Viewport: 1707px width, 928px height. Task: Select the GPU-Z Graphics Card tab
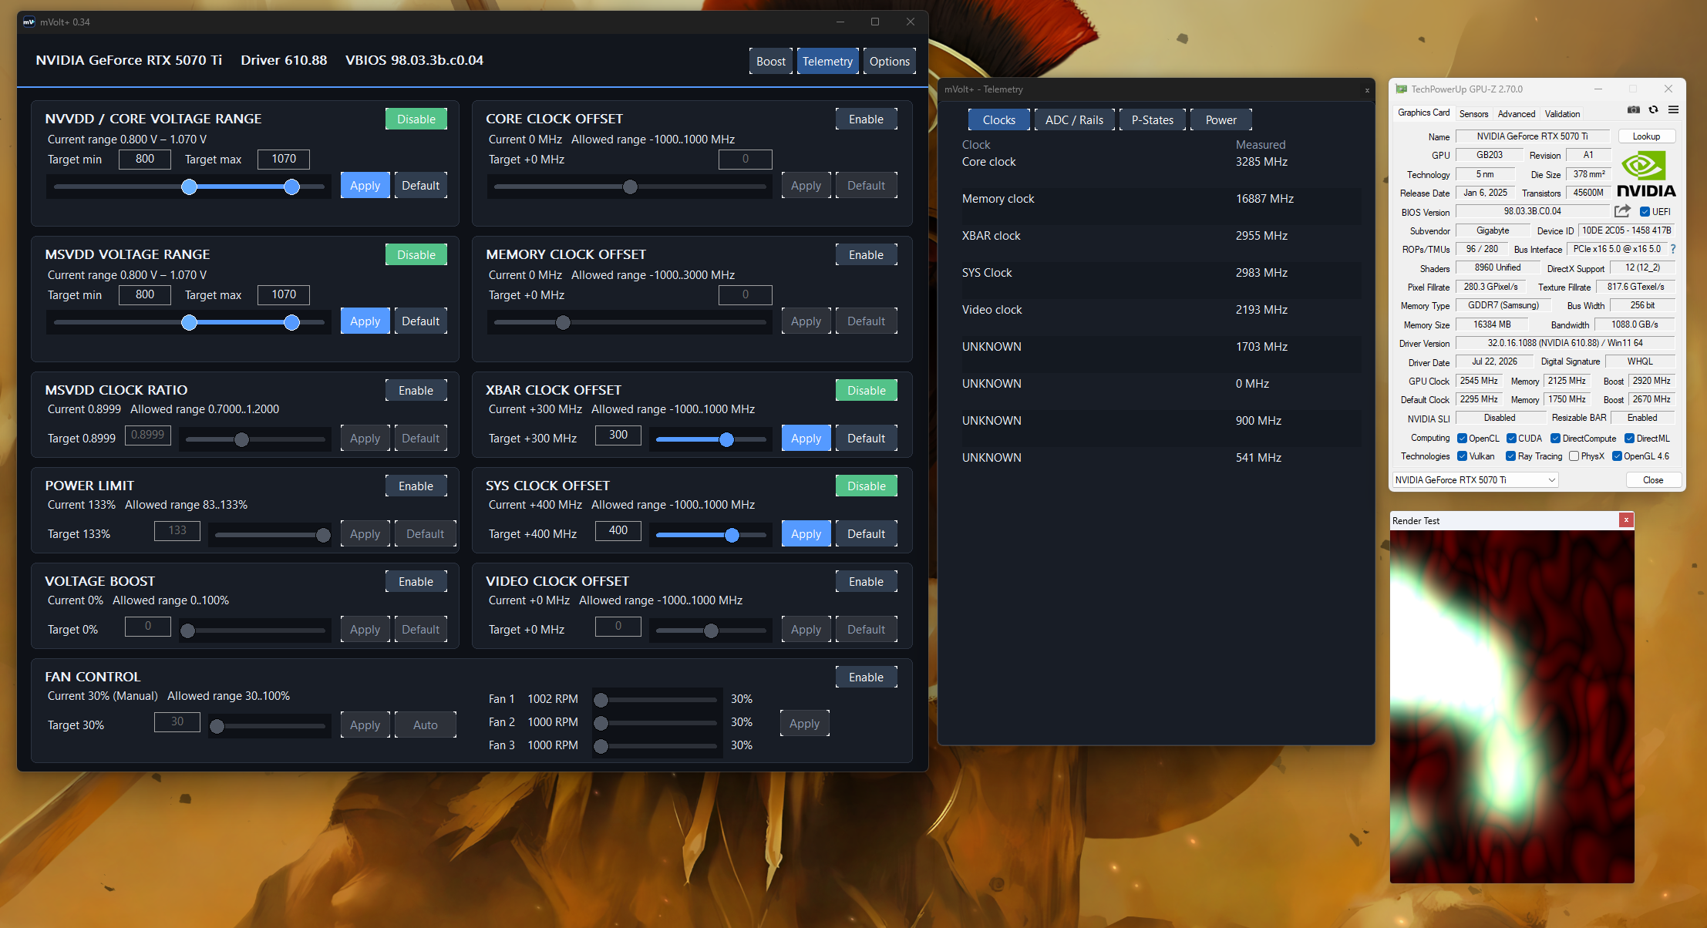[1423, 113]
